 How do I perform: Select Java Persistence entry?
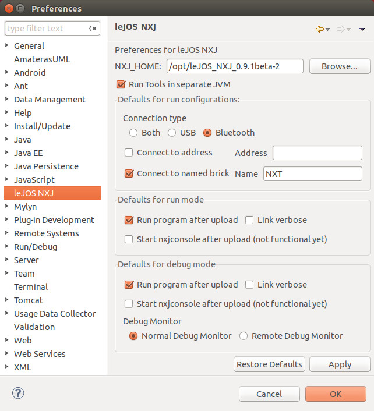tap(46, 166)
